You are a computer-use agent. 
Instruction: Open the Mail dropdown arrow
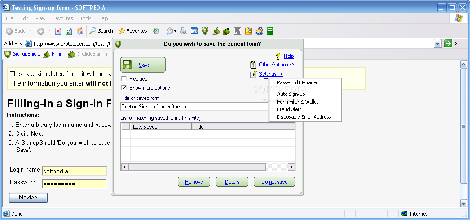tap(176, 31)
